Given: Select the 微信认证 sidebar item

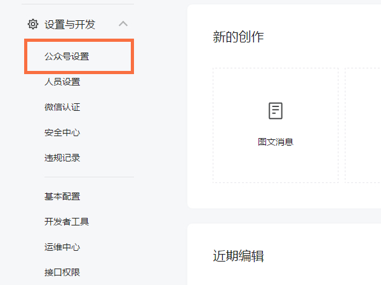Looking at the screenshot, I should pyautogui.click(x=62, y=107).
